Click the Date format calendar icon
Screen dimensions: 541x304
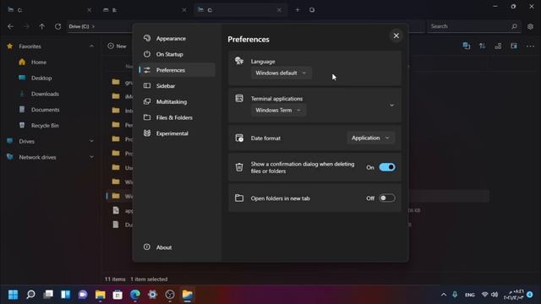point(239,138)
